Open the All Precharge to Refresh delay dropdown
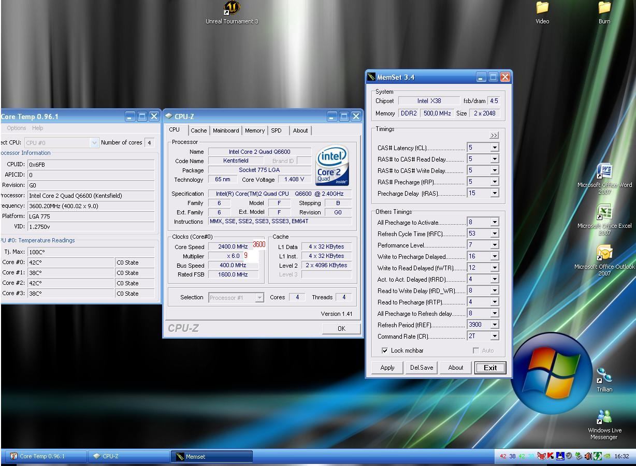The image size is (636, 466). click(x=494, y=313)
